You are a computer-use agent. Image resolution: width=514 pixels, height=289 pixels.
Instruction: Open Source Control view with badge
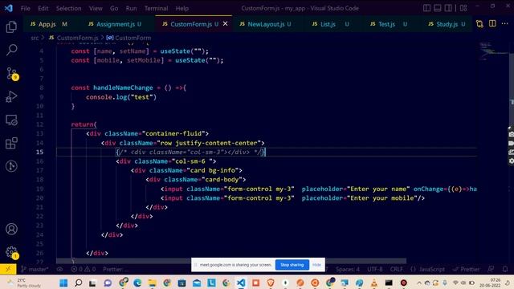coord(12,74)
